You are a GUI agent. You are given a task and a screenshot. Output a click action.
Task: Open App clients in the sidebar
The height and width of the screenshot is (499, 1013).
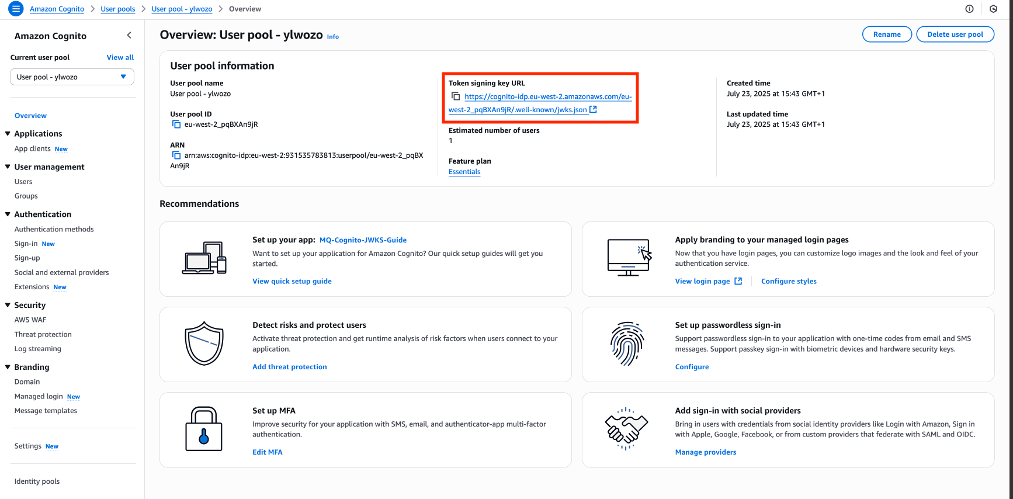tap(32, 149)
